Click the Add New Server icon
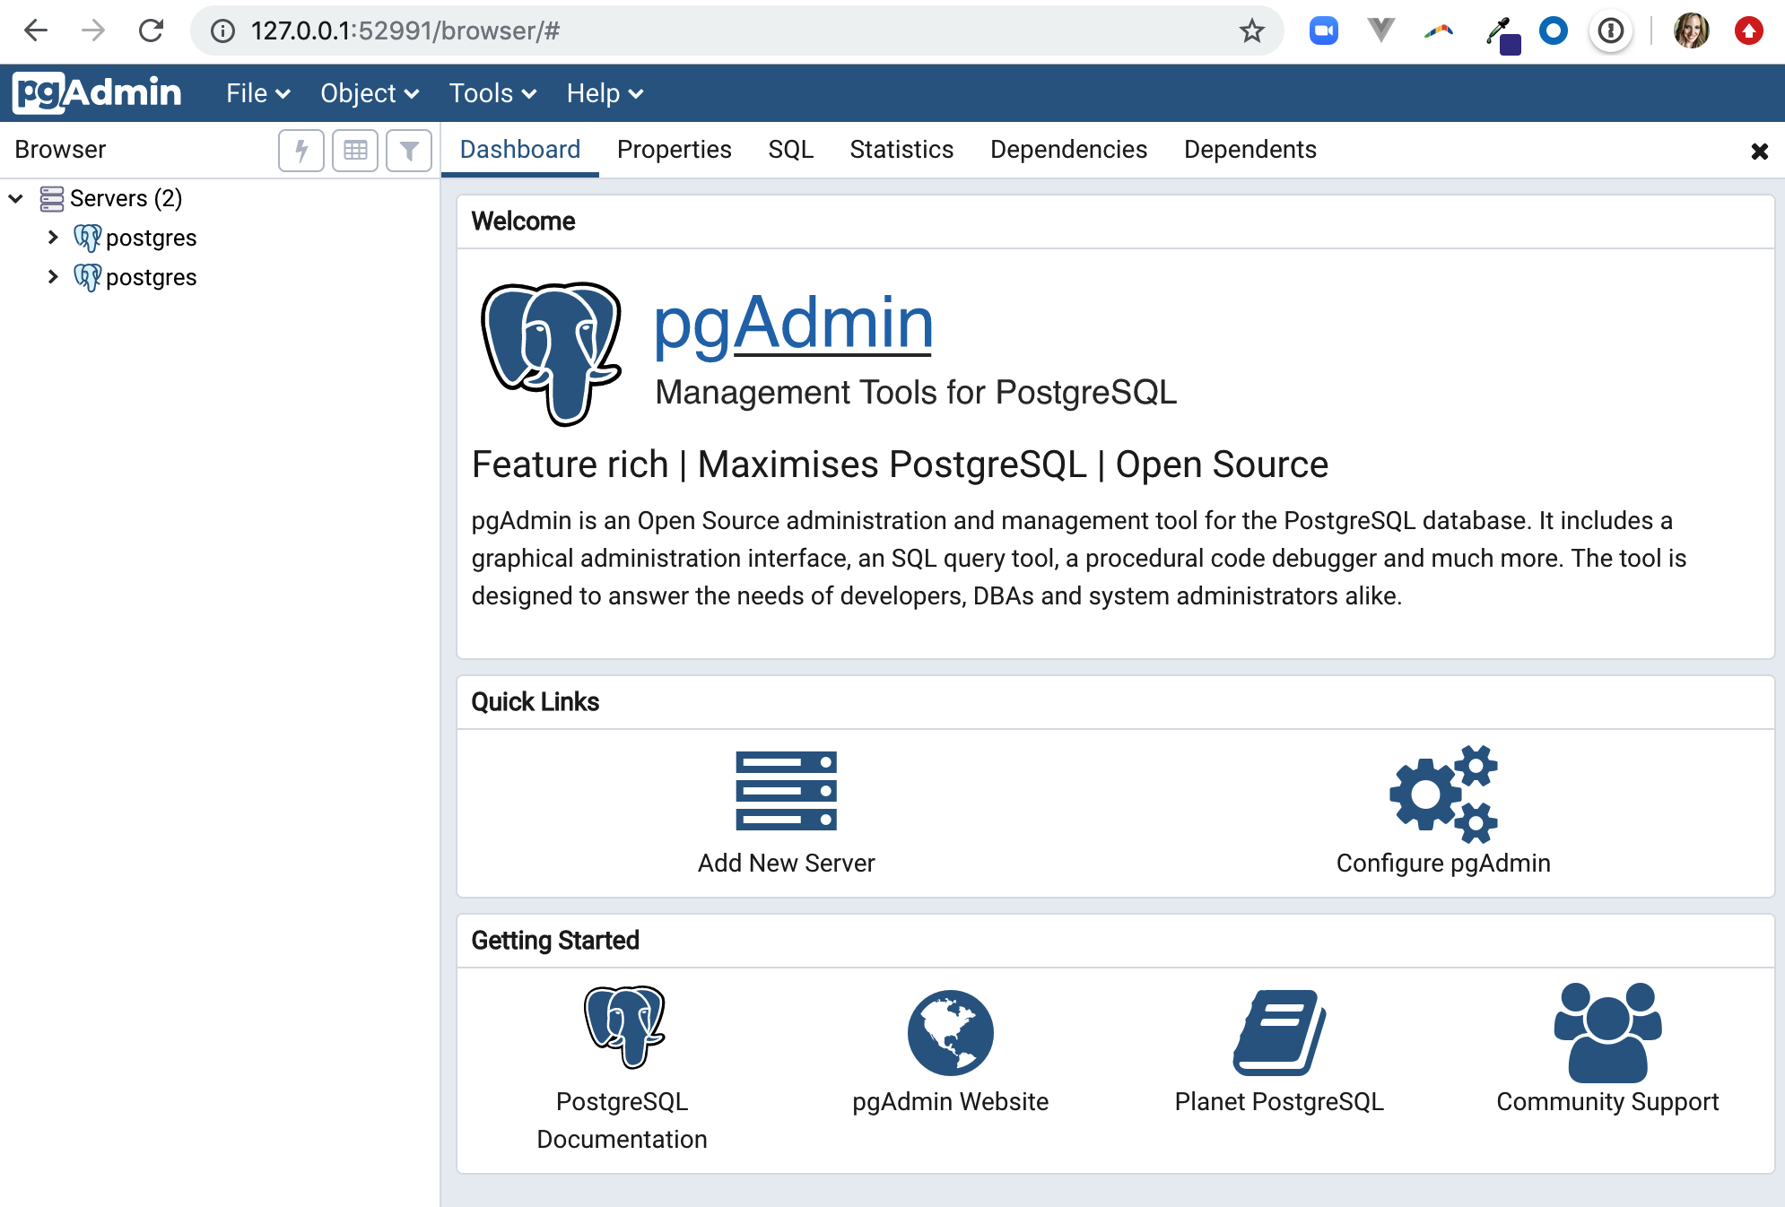 click(786, 791)
